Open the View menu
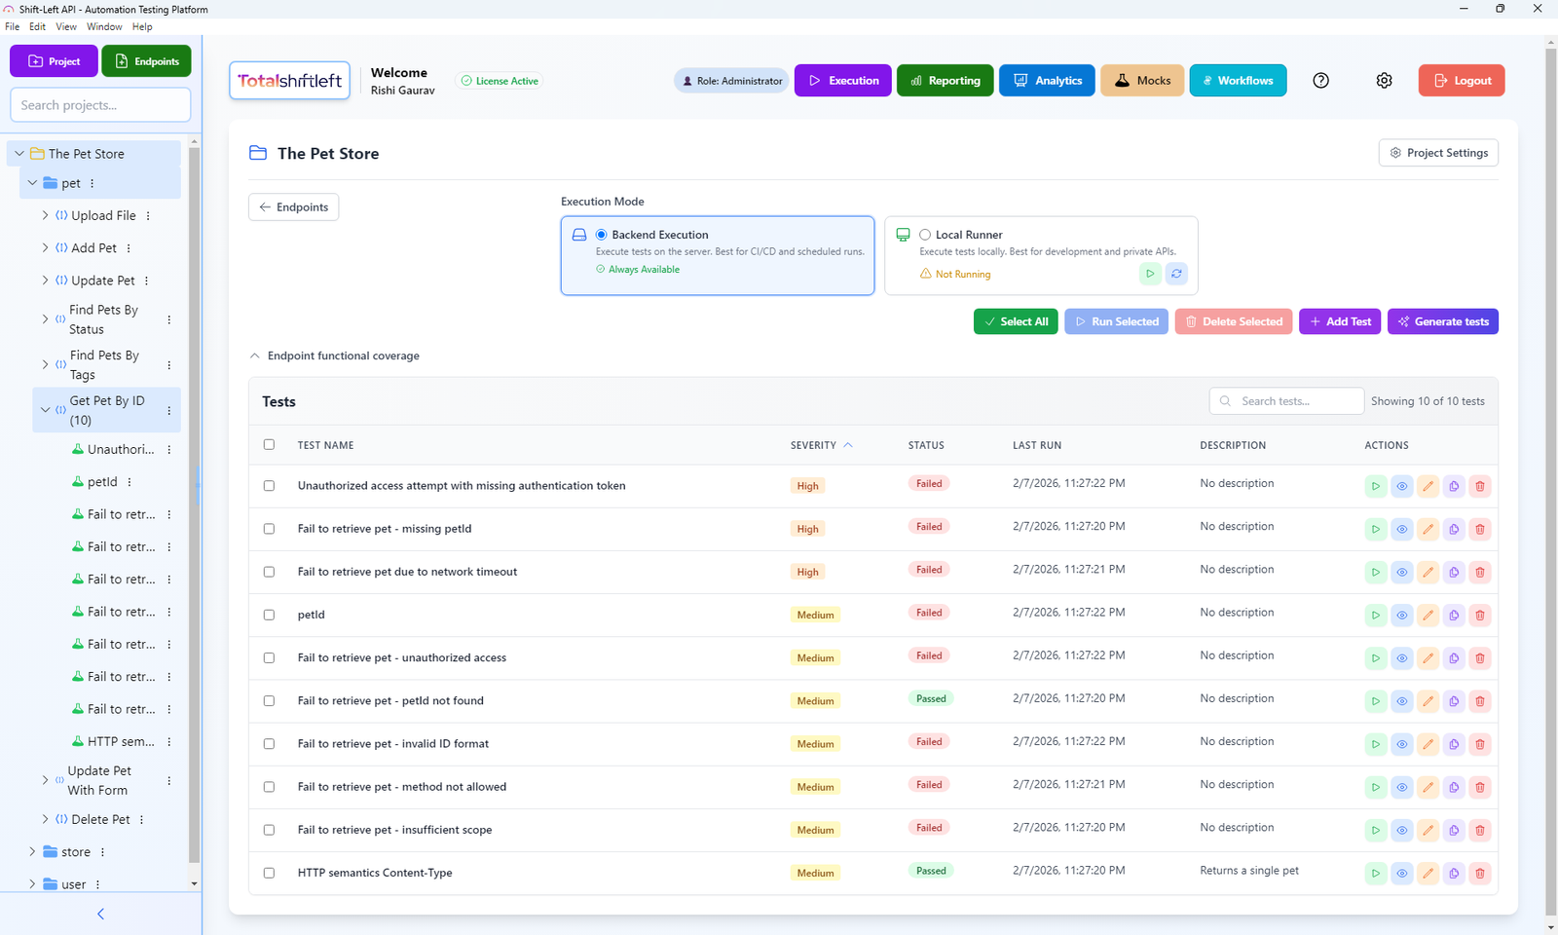This screenshot has height=935, width=1558. point(65,26)
